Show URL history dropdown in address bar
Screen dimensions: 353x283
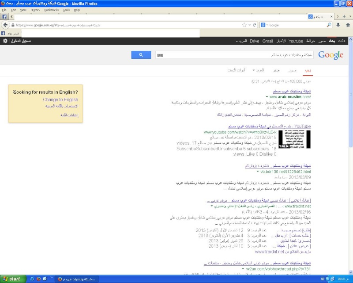click(x=250, y=25)
